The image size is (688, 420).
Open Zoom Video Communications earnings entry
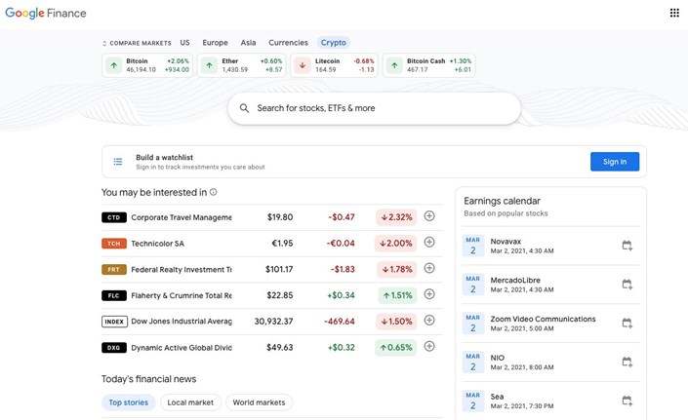coord(550,324)
